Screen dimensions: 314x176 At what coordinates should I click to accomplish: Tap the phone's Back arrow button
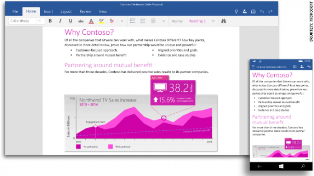pyautogui.click(x=260, y=167)
